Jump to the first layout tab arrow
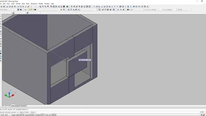 (x=3, y=105)
